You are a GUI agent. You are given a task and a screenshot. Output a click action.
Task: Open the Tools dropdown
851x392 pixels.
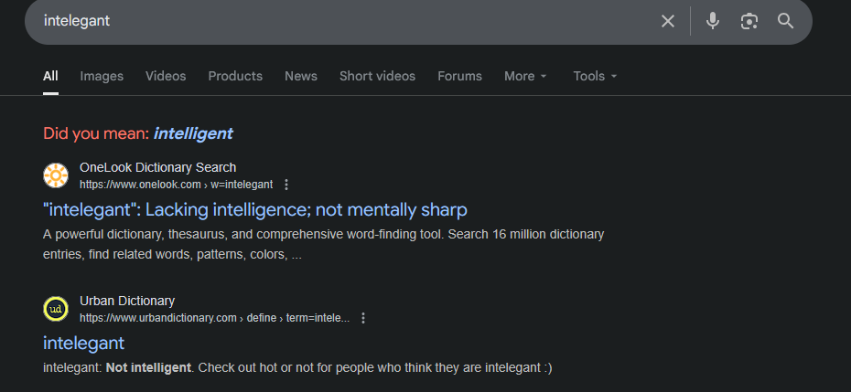[x=595, y=77]
